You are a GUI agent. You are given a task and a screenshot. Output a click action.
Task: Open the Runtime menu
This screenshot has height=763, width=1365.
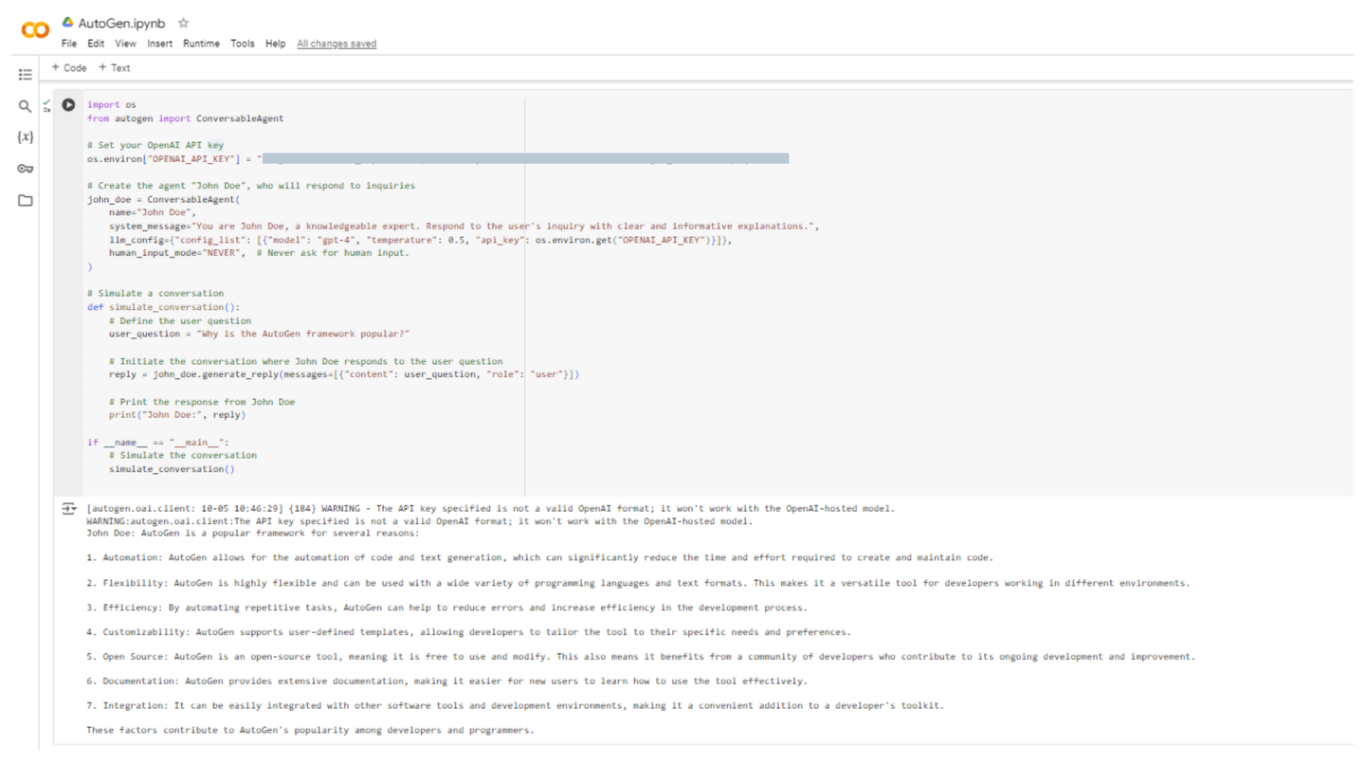click(x=201, y=44)
